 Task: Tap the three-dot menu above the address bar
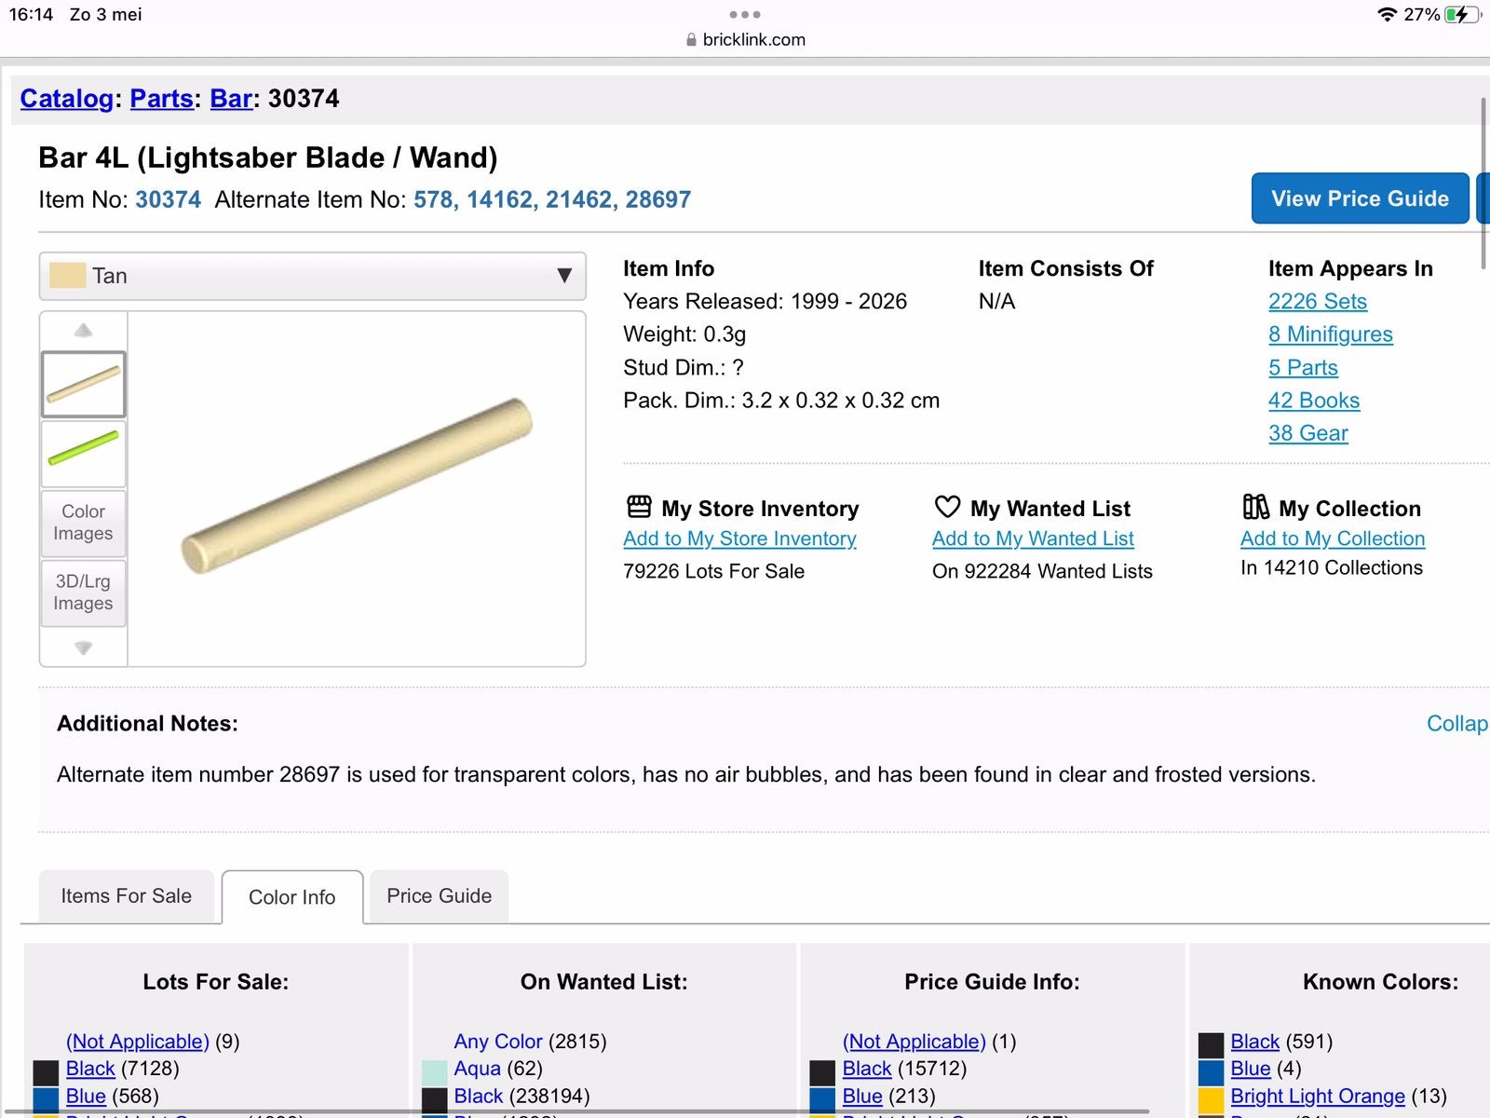point(745,14)
